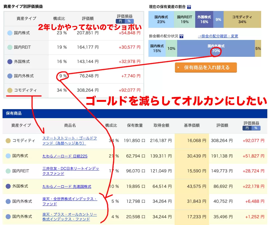Switch top table 評価損益 display to %
Image resolution: width=269 pixels, height=225 pixels.
[129, 21]
